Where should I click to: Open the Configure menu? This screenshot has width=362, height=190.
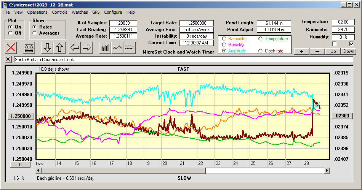click(113, 12)
